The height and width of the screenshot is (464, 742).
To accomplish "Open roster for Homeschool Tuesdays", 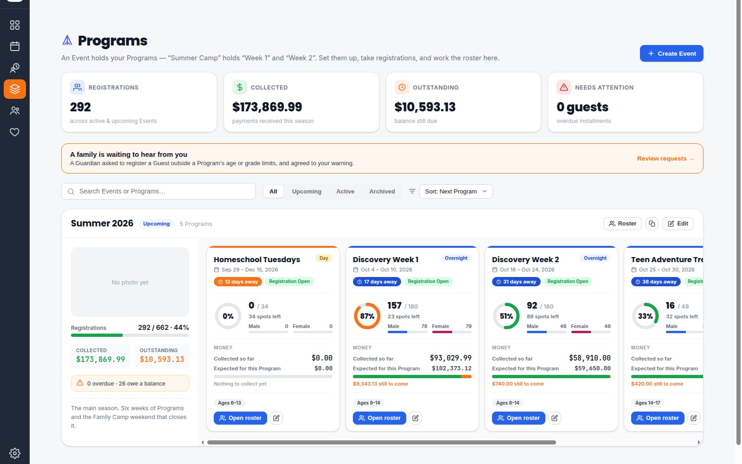I will [240, 418].
